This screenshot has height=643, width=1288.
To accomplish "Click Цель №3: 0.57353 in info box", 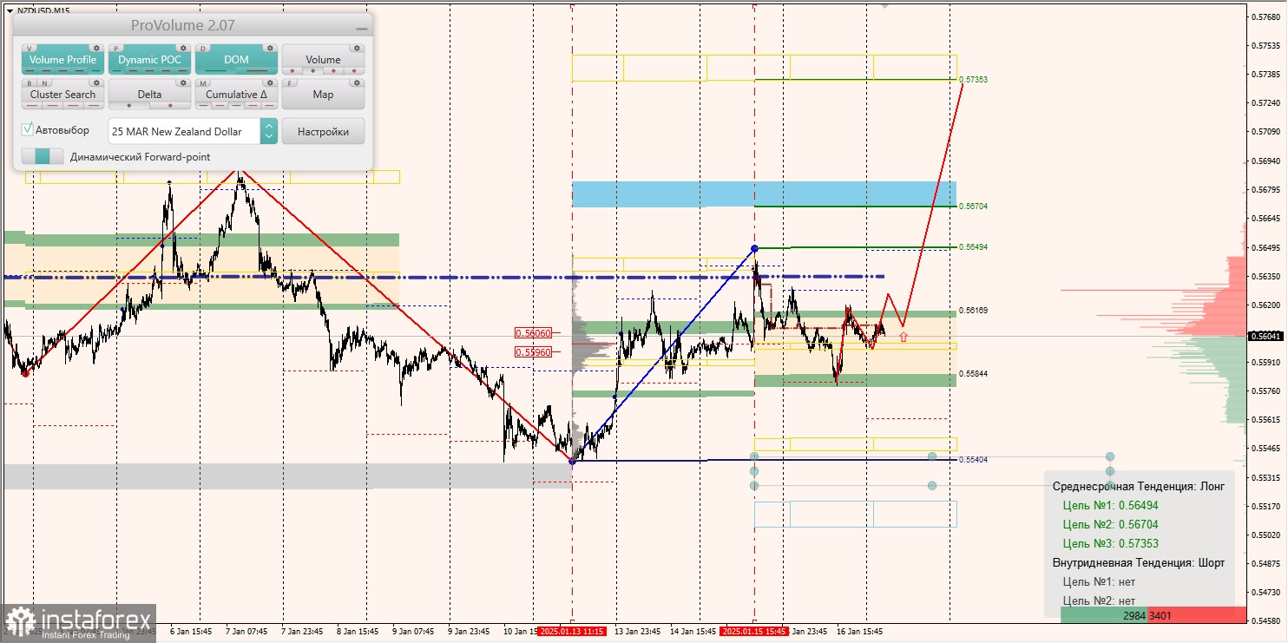I will [x=1110, y=543].
